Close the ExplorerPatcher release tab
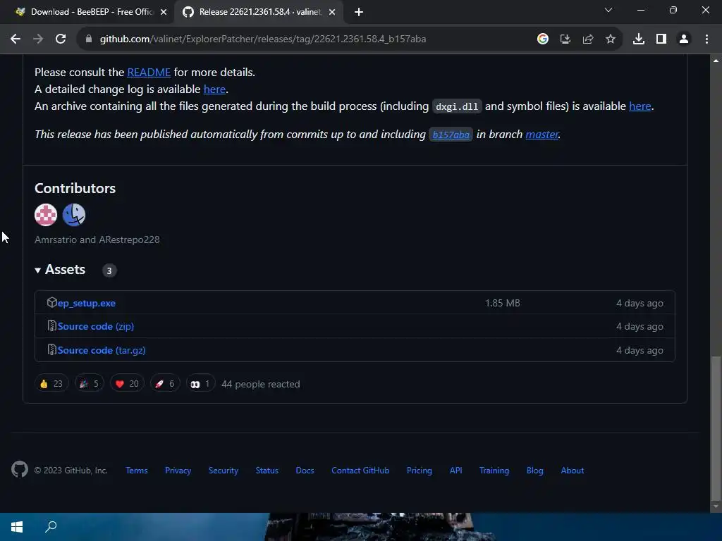This screenshot has height=541, width=722. point(332,13)
